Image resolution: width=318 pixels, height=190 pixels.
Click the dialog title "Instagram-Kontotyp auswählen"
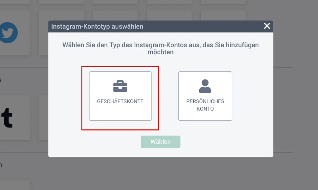[x=97, y=26]
